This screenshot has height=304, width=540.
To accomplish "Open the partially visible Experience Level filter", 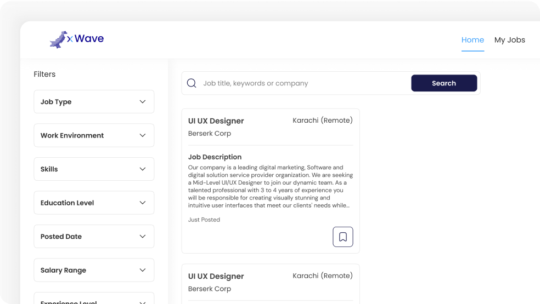I will [94, 300].
